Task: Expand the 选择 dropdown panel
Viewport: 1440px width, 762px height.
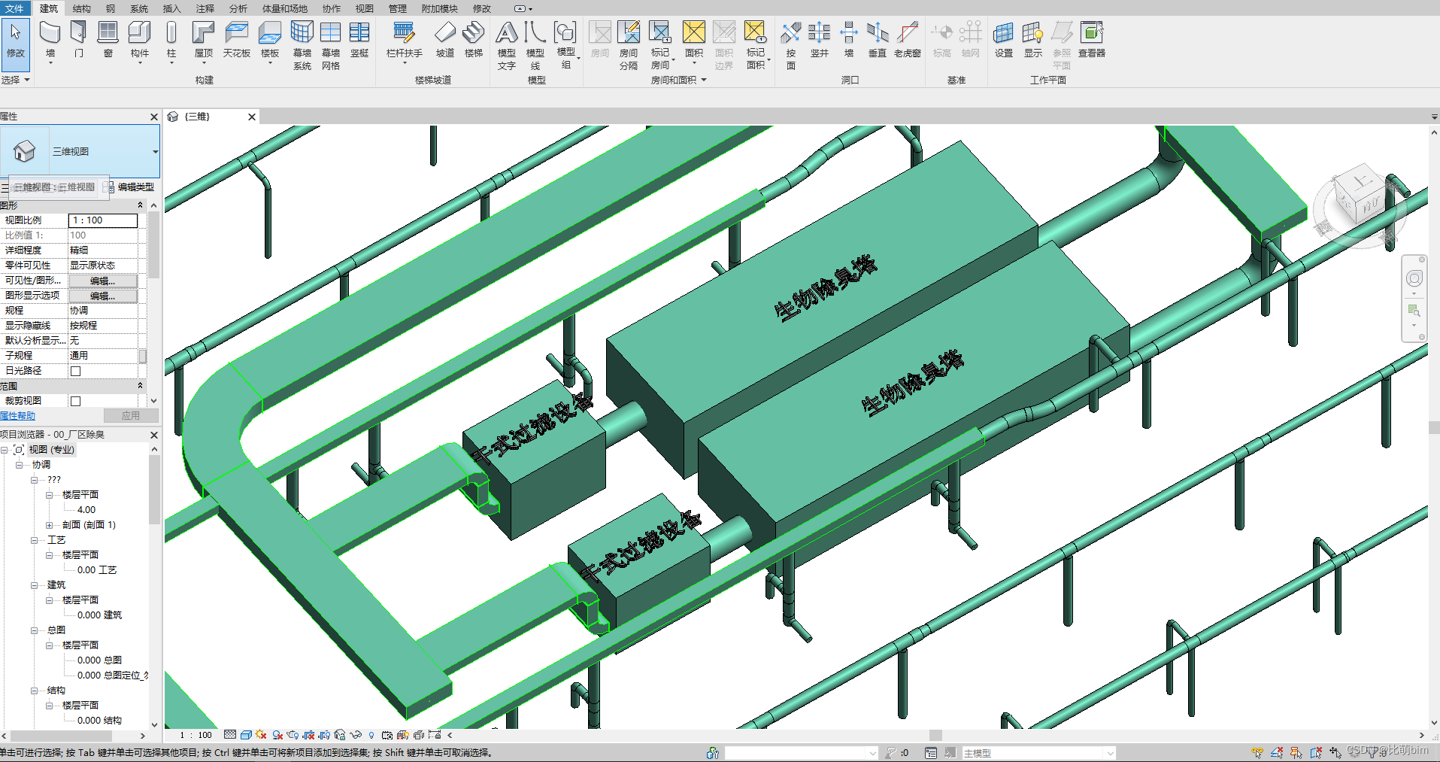Action: pyautogui.click(x=16, y=80)
